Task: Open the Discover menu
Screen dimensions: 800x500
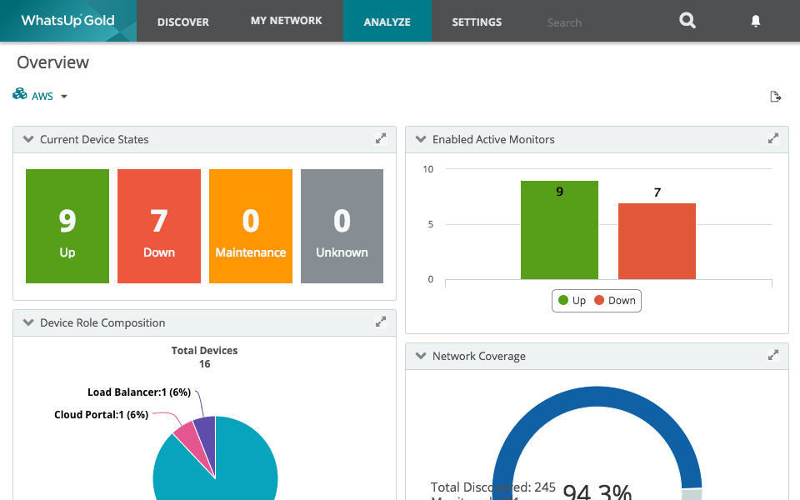Action: click(182, 22)
